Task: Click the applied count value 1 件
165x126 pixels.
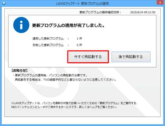Action: coord(79,39)
